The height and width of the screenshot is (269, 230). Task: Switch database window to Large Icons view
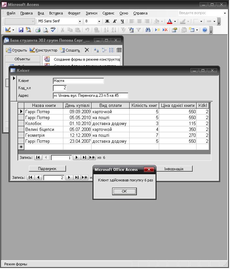click(96, 50)
